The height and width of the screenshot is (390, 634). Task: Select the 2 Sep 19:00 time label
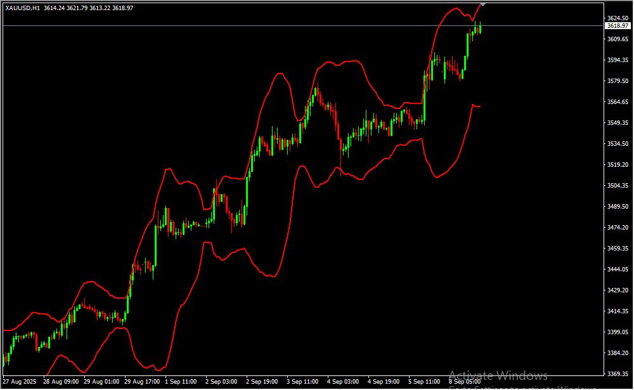point(262,382)
